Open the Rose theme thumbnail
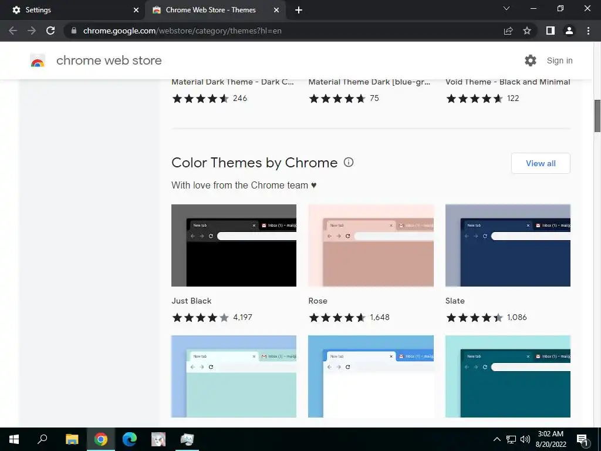Viewport: 601px width, 451px height. click(371, 245)
